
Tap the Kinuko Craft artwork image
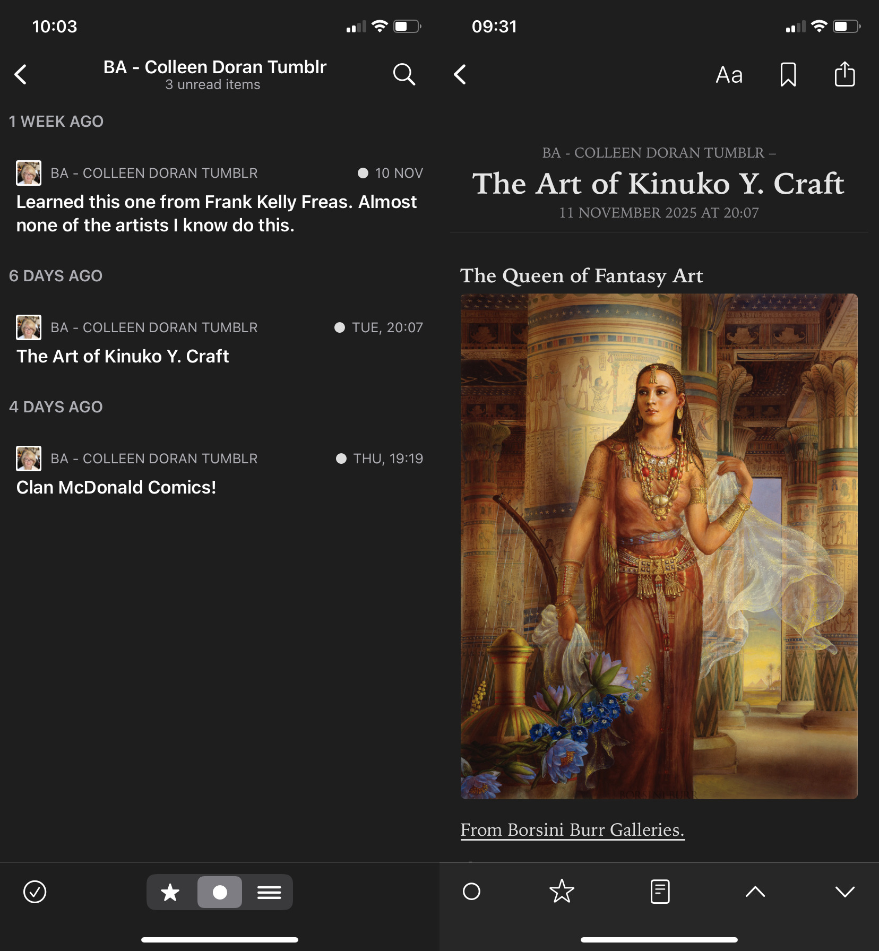point(658,547)
